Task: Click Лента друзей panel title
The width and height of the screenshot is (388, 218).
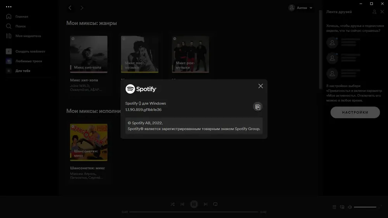Action: 339,12
